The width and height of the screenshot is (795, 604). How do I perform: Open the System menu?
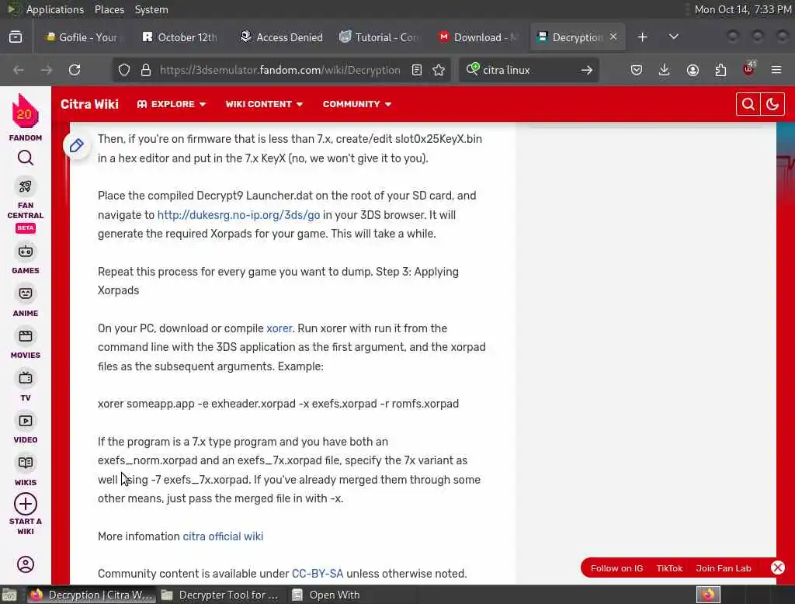coord(151,9)
